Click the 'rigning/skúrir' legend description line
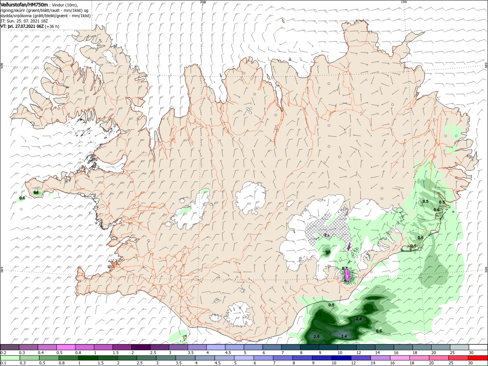 pyautogui.click(x=44, y=10)
